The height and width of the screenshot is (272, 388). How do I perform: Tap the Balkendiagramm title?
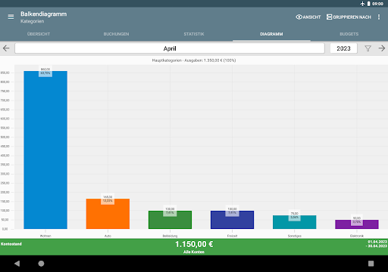pos(44,14)
